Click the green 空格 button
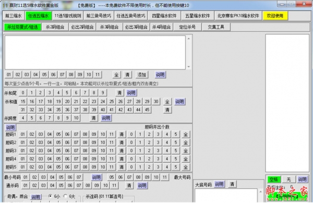Image resolution: width=313 pixels, height=203 pixels. [x=274, y=180]
